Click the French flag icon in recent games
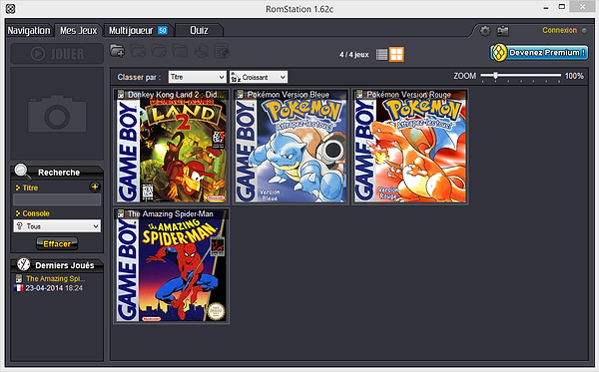Image resolution: width=599 pixels, height=372 pixels. [18, 288]
